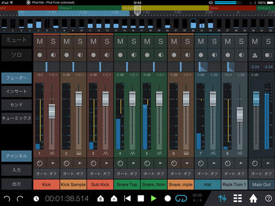Click the 出力 (Output) button
This screenshot has width=275, height=206.
coord(17,184)
